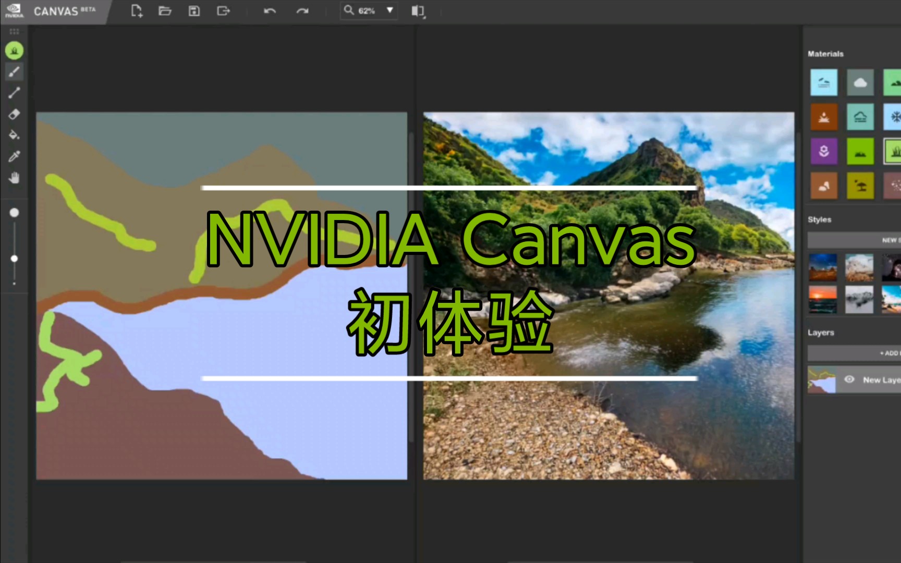This screenshot has width=901, height=563.
Task: Click the Materials panel heading
Action: click(x=825, y=54)
